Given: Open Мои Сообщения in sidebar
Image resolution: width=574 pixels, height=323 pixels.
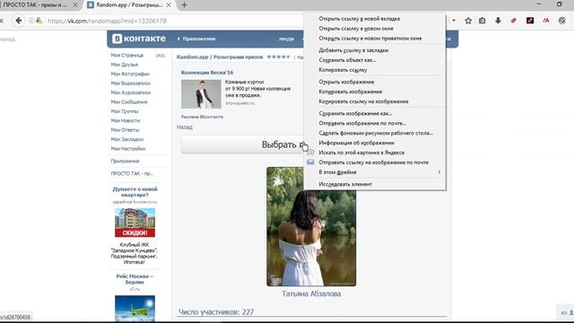Looking at the screenshot, I should pyautogui.click(x=129, y=101).
